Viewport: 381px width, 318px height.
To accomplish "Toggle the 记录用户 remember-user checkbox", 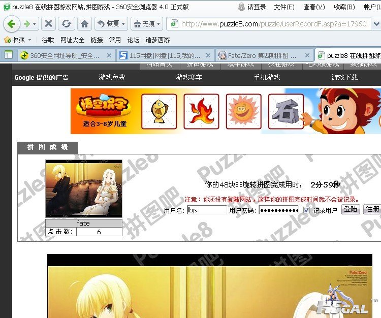I will (x=306, y=210).
